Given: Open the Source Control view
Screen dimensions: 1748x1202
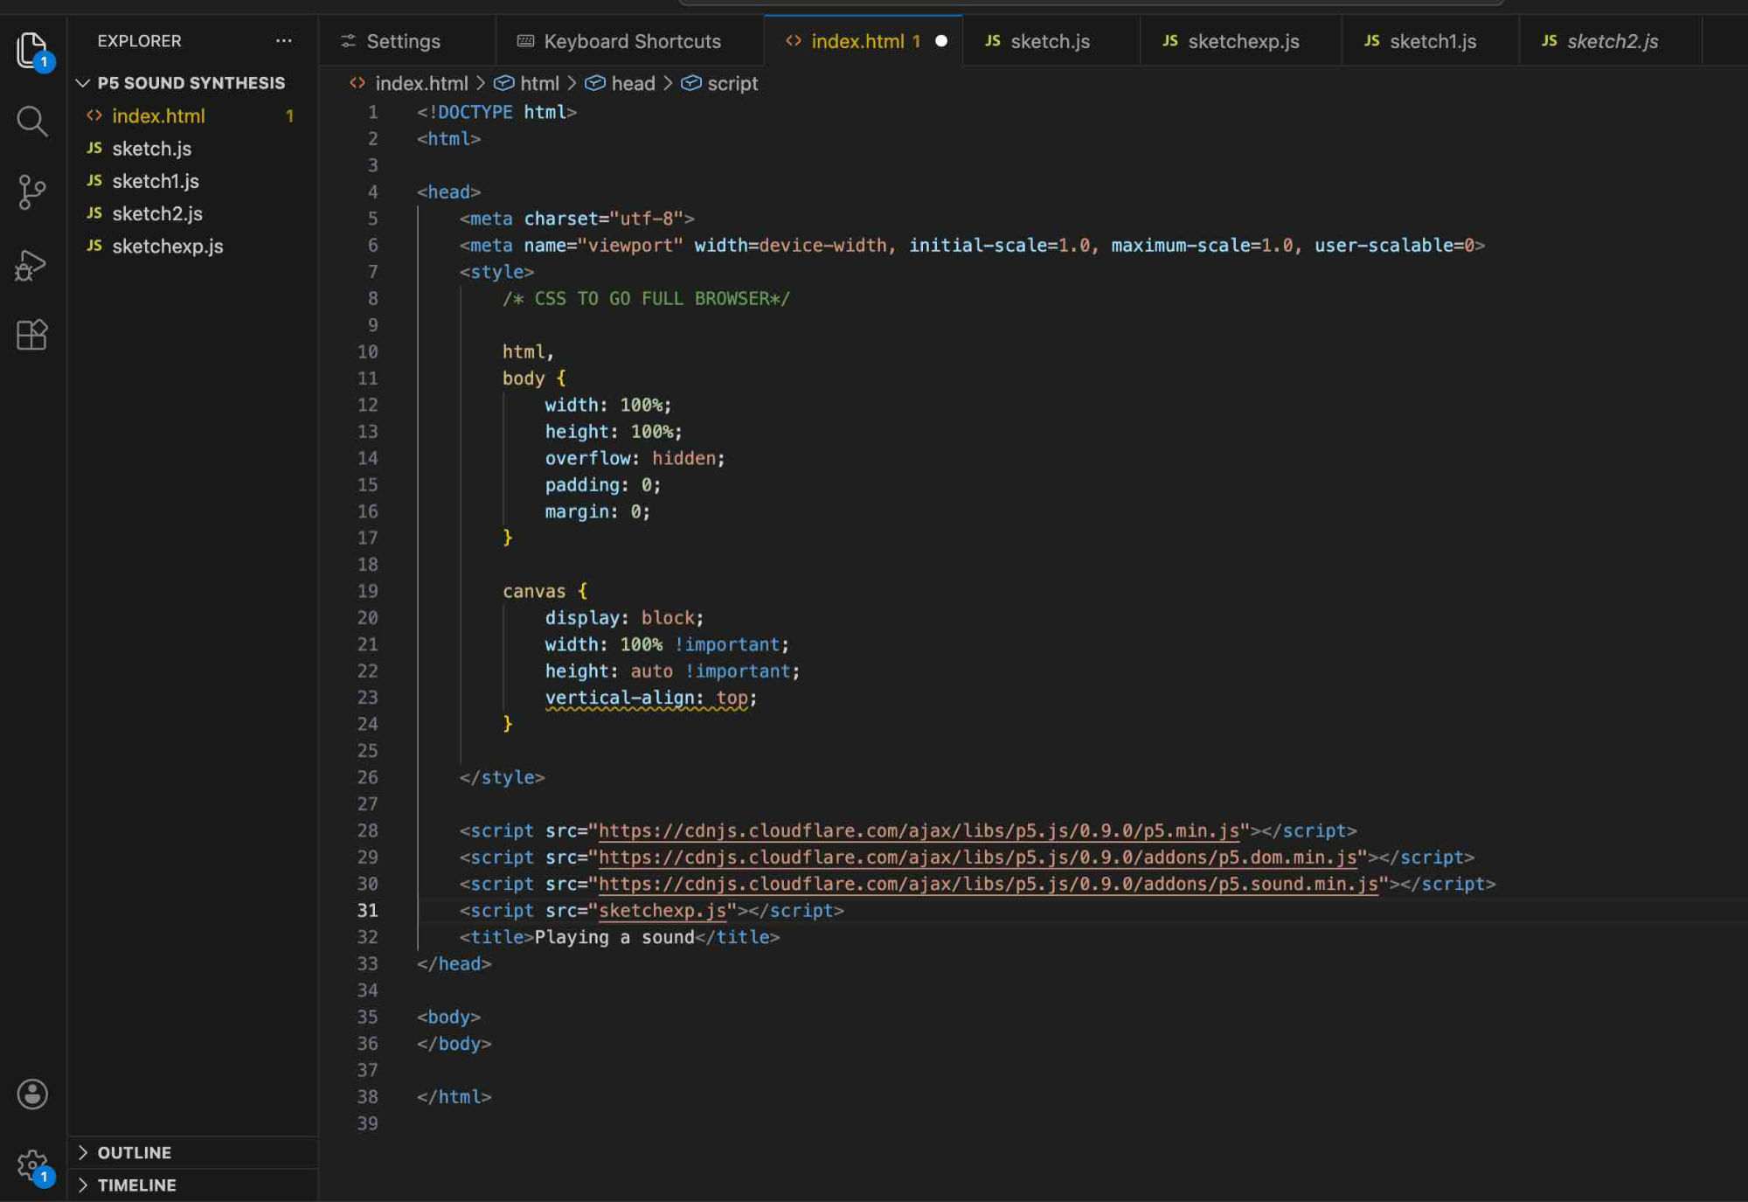Looking at the screenshot, I should click(x=32, y=192).
